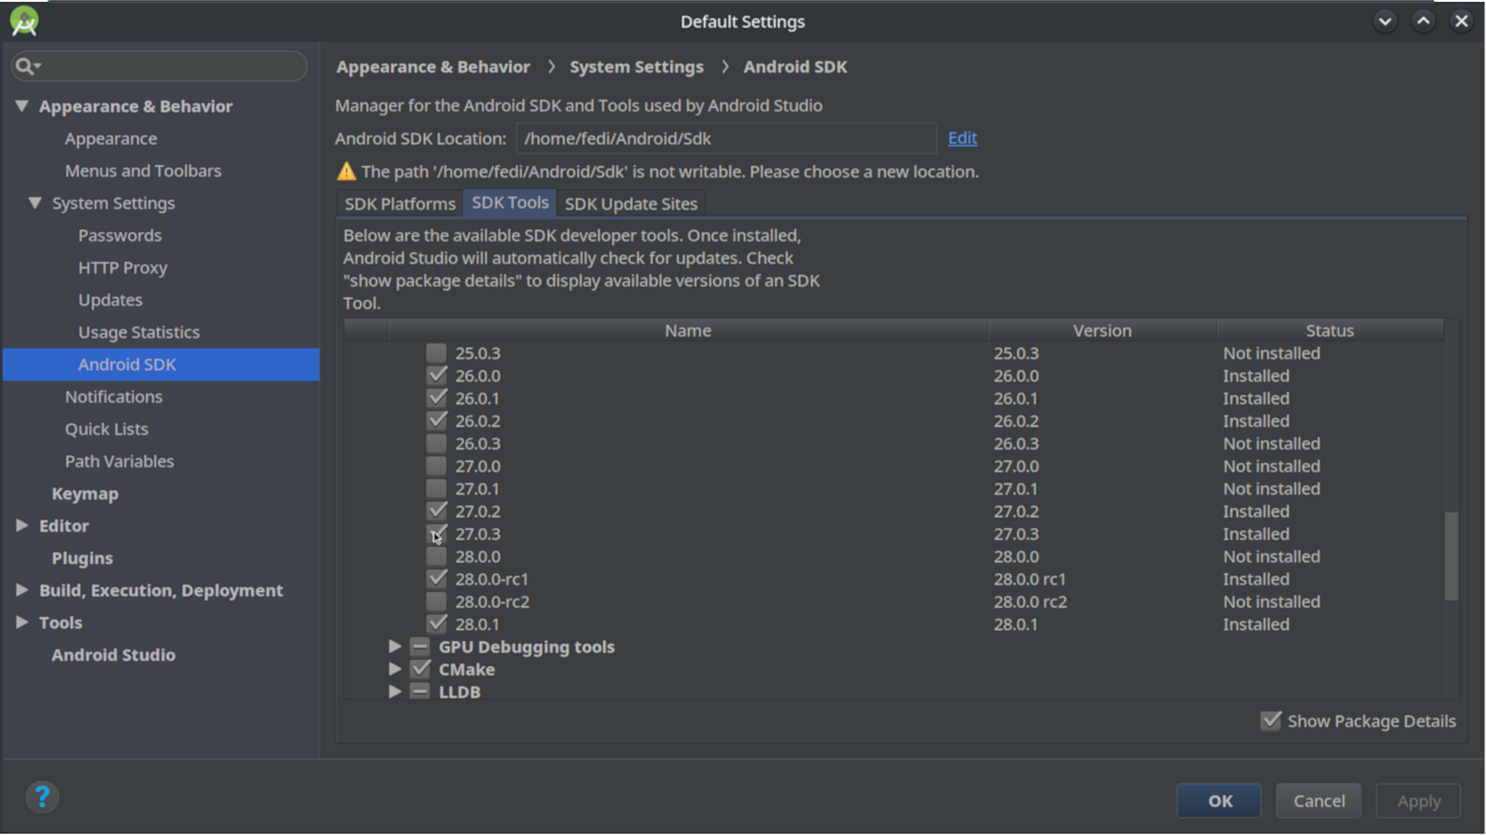Click Appearance & Behavior in the breadcrumb

coord(433,67)
